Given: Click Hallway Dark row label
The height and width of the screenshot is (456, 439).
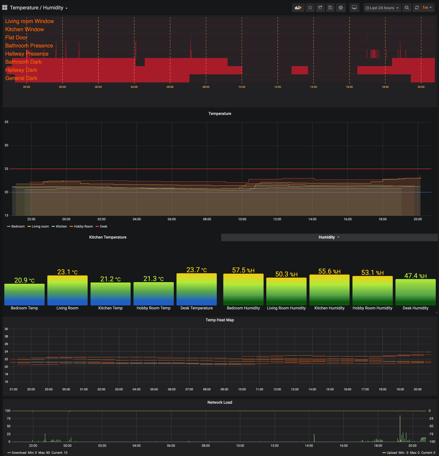Looking at the screenshot, I should (21, 70).
